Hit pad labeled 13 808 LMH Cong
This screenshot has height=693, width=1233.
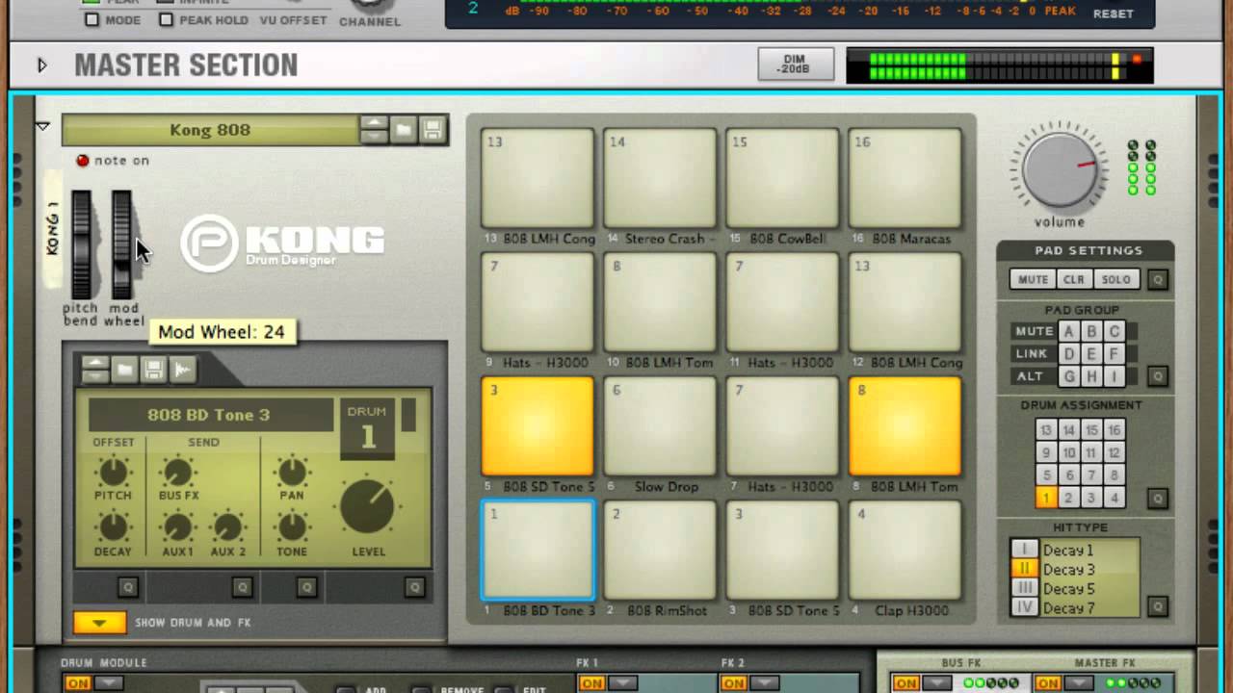click(538, 179)
